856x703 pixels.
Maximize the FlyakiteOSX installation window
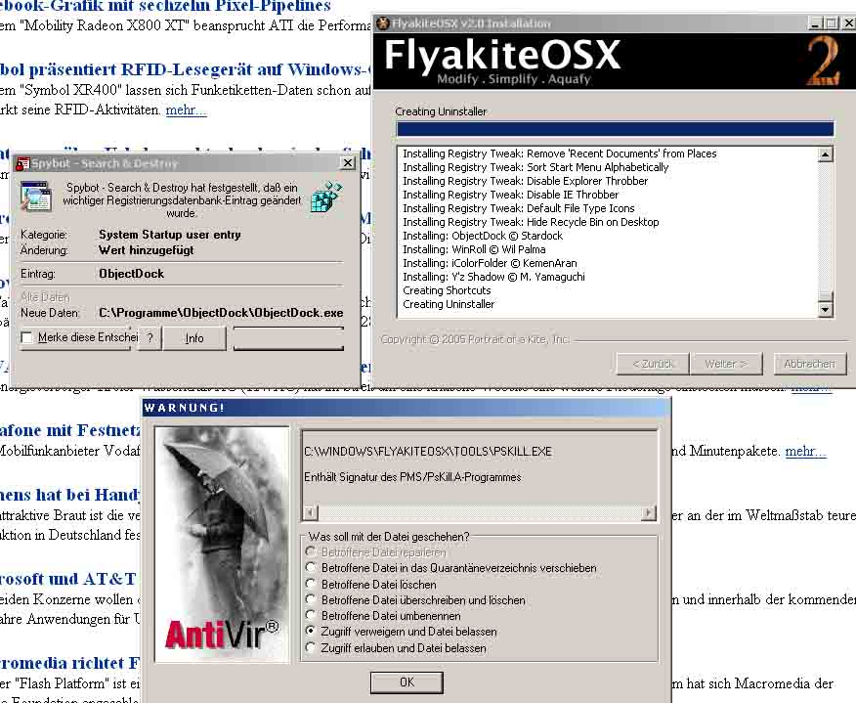831,23
